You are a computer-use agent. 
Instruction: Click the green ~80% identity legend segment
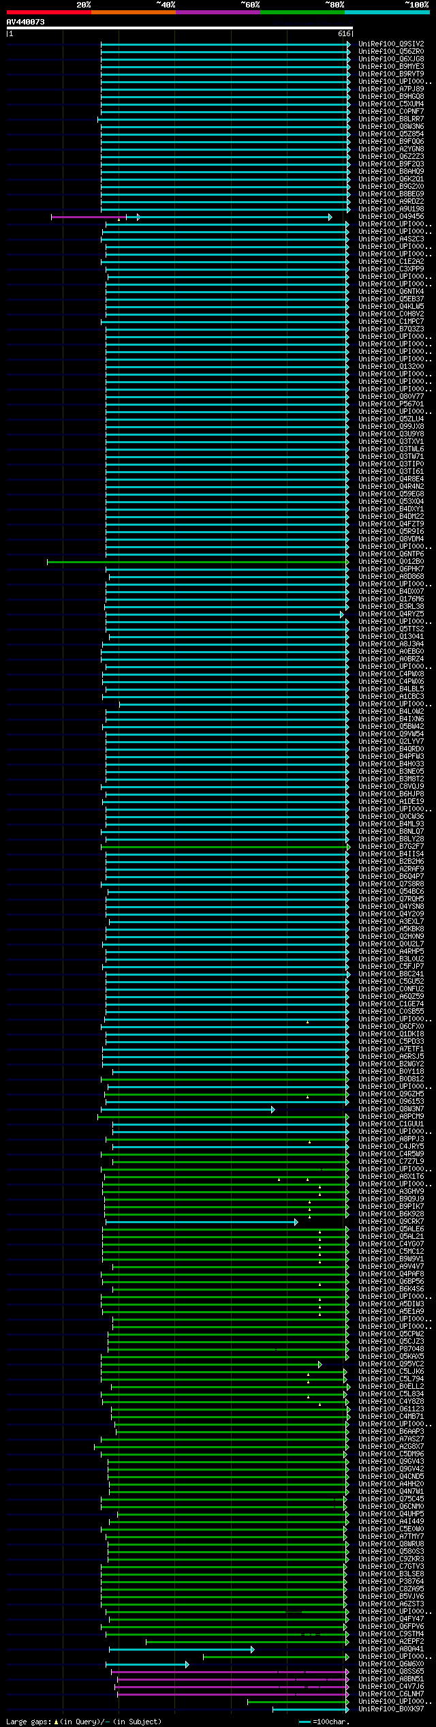point(302,12)
